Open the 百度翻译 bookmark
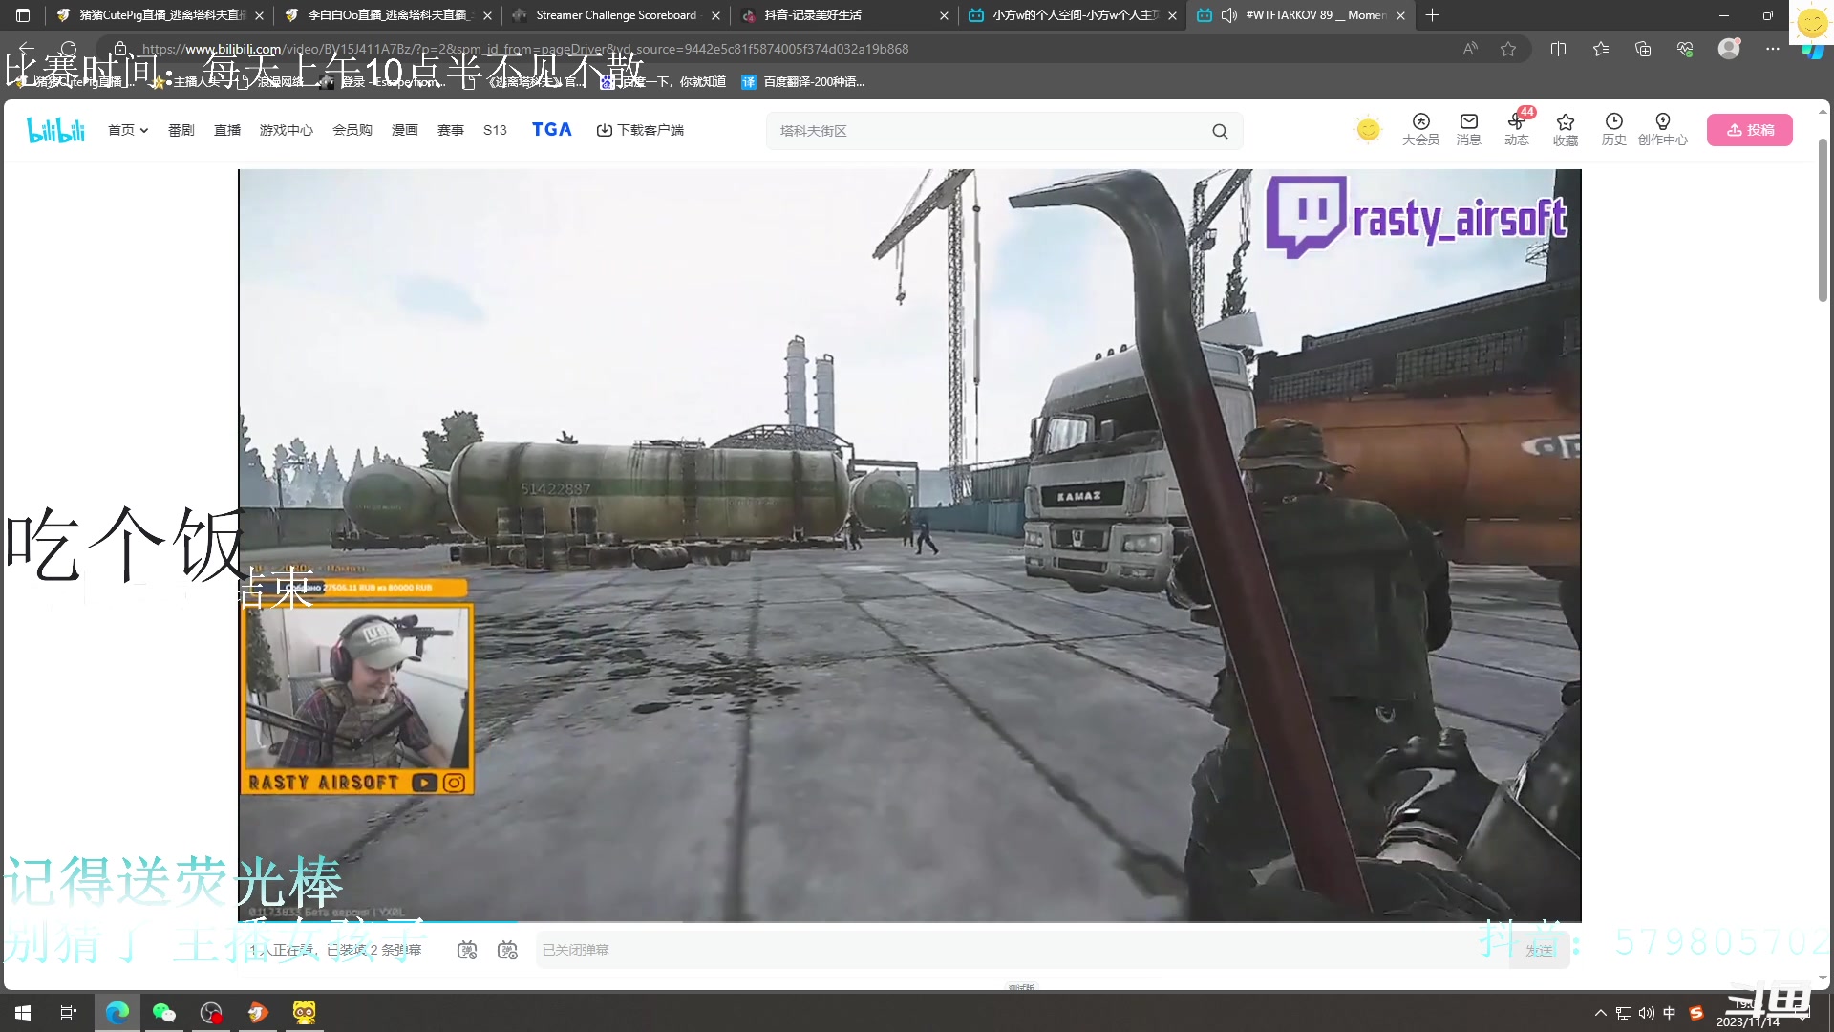 click(803, 82)
